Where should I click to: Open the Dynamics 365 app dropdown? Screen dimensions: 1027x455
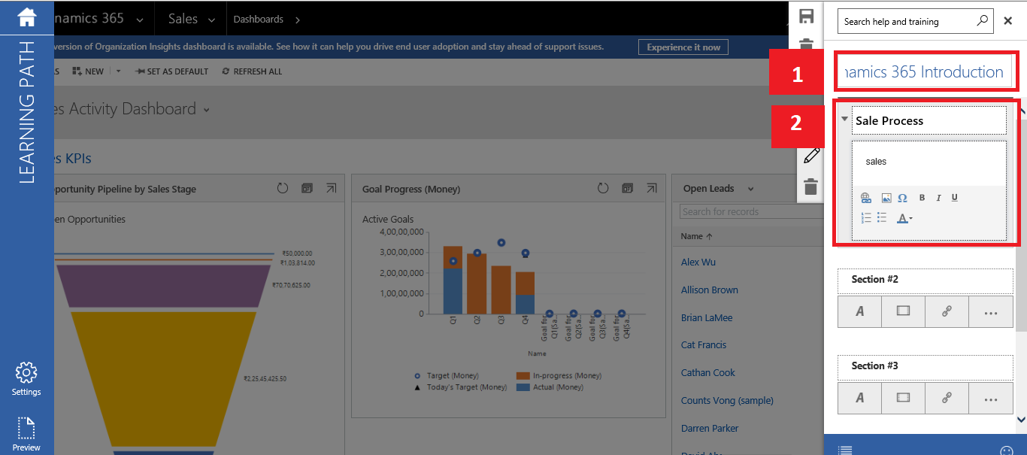[140, 20]
